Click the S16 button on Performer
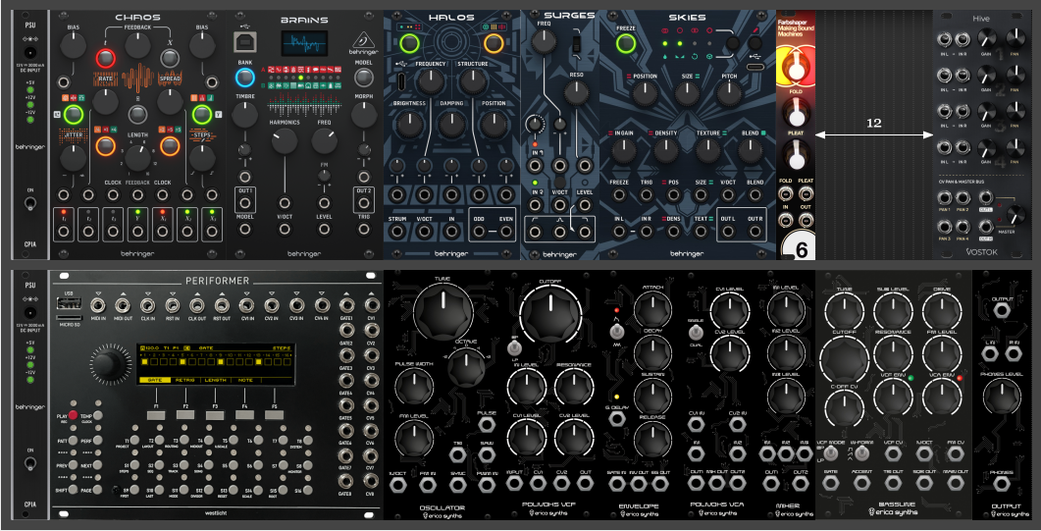This screenshot has width=1041, height=531. click(307, 490)
